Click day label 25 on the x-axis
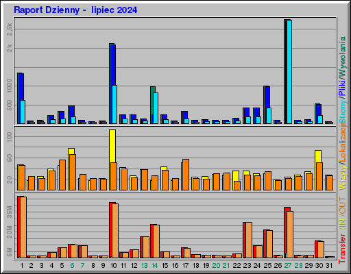Viewport: 351px width, 274px height. pos(267,266)
